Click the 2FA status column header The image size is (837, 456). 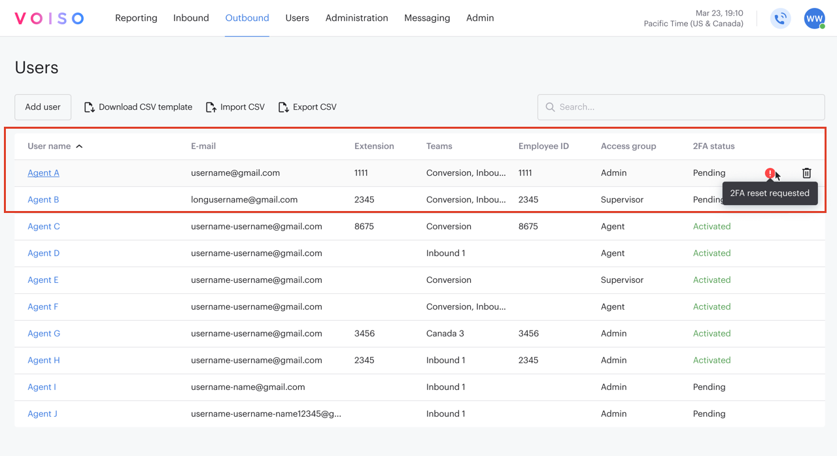click(714, 146)
